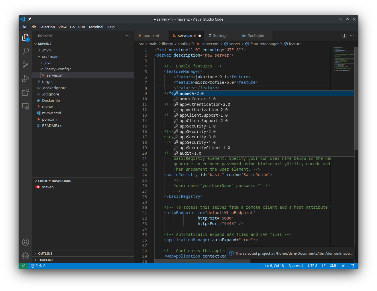377x291 pixels.
Task: Expand the target folder
Action: pyautogui.click(x=39, y=81)
